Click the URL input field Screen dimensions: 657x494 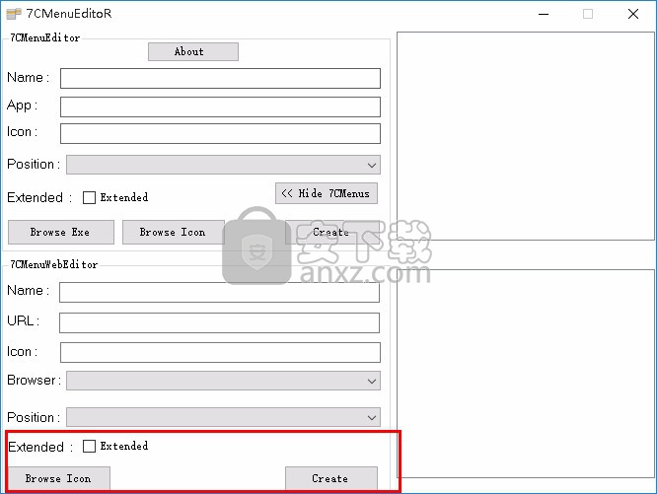(x=220, y=322)
